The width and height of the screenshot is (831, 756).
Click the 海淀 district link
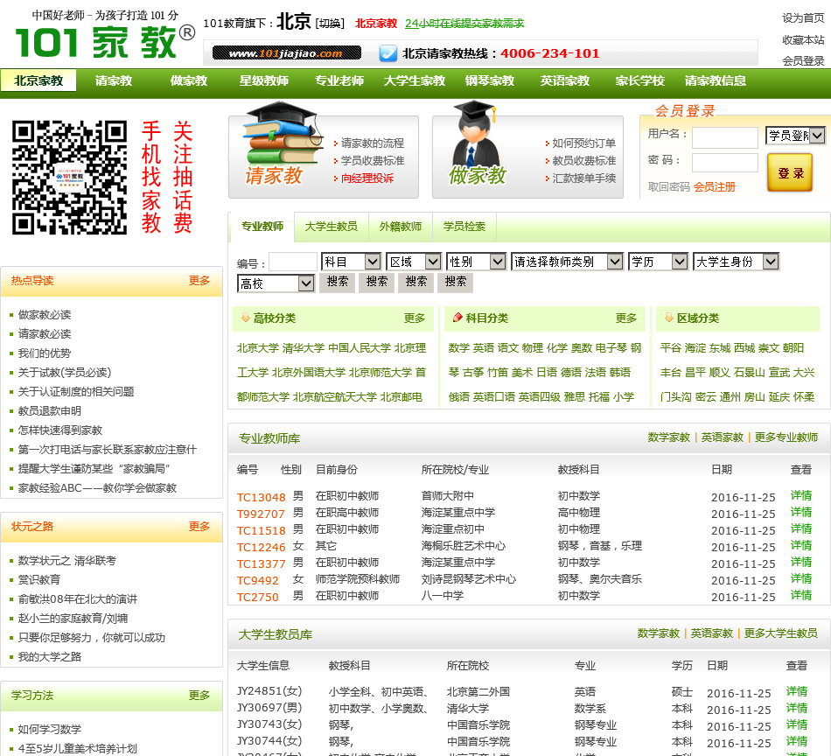pyautogui.click(x=695, y=347)
